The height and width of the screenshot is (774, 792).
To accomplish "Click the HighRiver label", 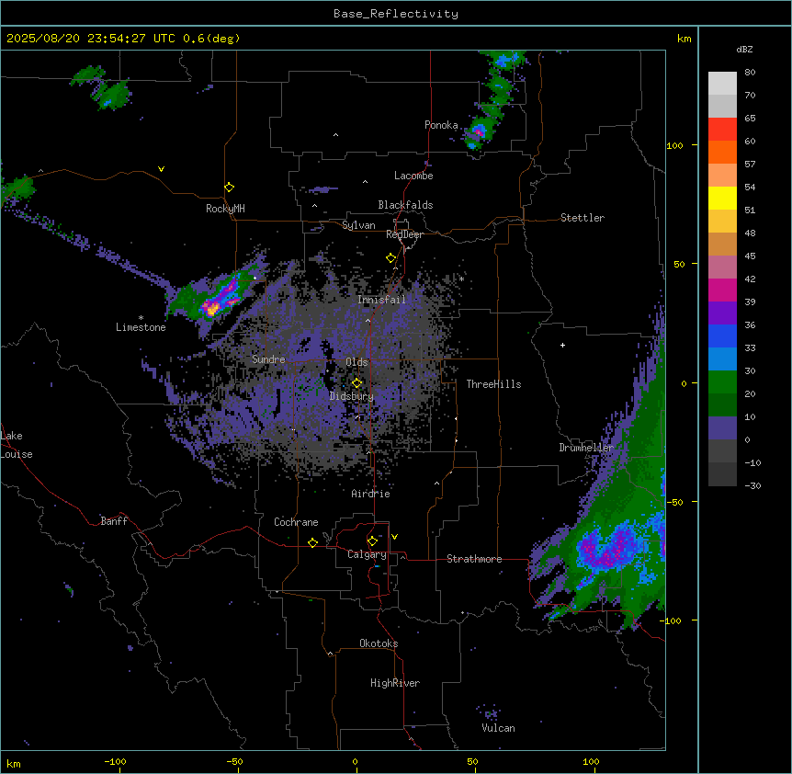I will tap(395, 683).
